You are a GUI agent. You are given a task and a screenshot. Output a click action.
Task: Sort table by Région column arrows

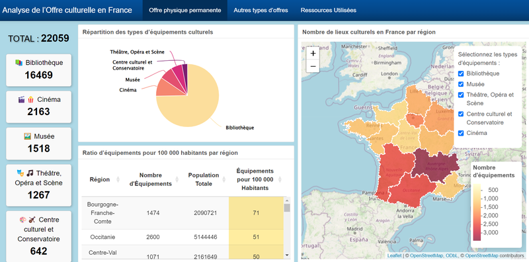click(x=118, y=179)
